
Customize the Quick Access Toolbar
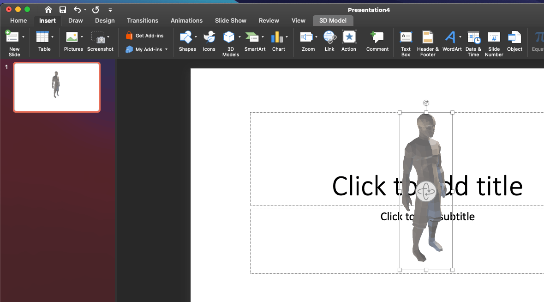pos(110,10)
